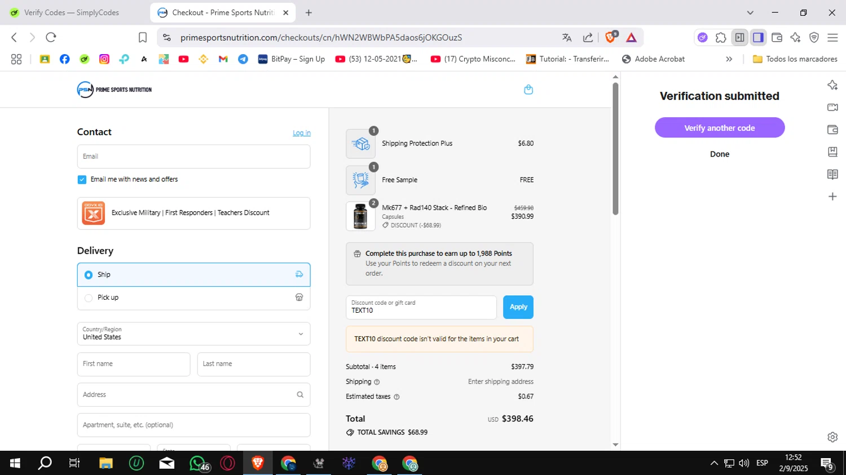Open sidebar reading list book icon
Viewport: 846px width, 475px height.
pyautogui.click(x=832, y=174)
